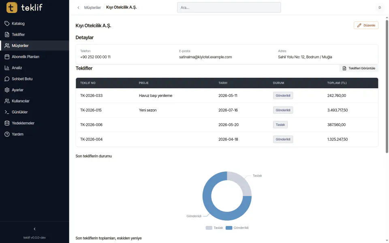Click the document icon in Teklifleri Görüntüle
Screen dimensions: 389x243
click(344, 68)
